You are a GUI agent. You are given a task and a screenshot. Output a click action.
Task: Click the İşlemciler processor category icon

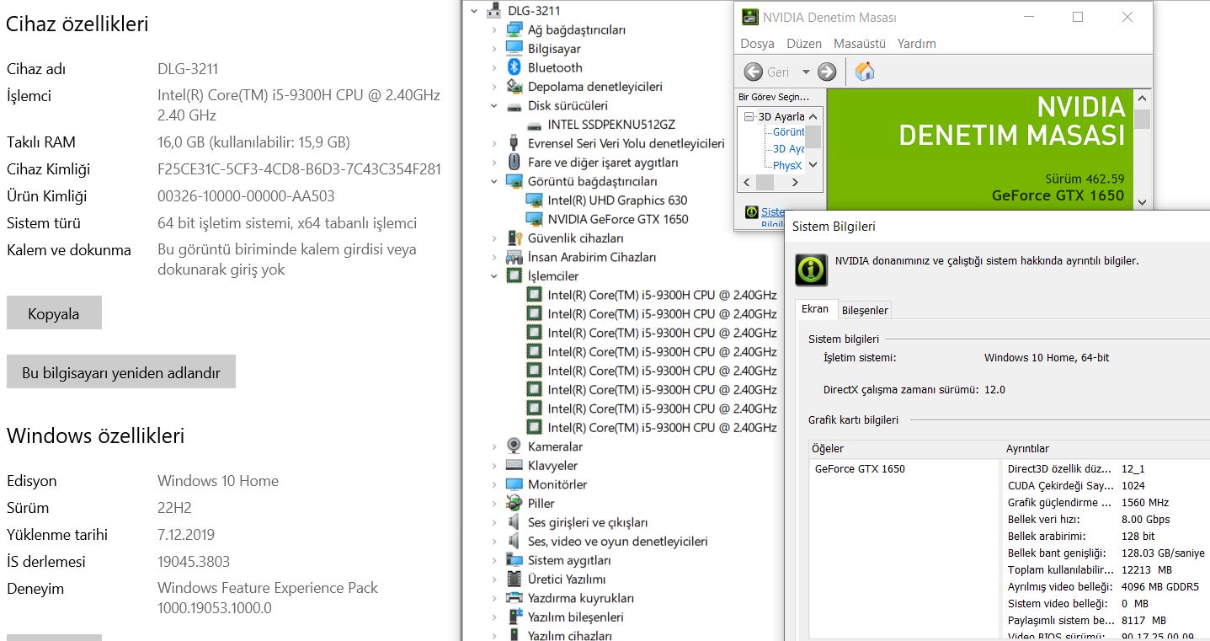pyautogui.click(x=514, y=276)
